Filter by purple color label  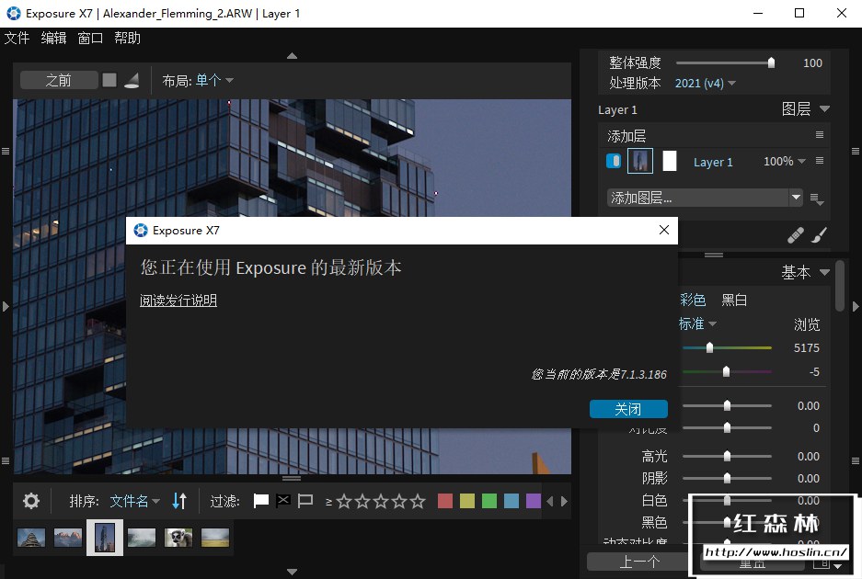pos(534,501)
